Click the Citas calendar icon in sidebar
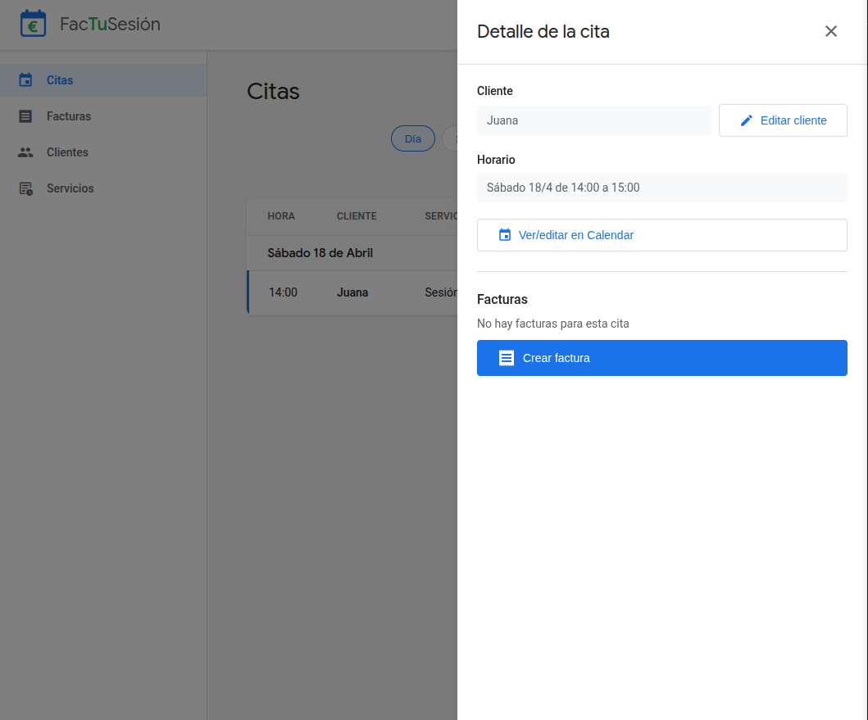This screenshot has height=720, width=868. point(25,80)
